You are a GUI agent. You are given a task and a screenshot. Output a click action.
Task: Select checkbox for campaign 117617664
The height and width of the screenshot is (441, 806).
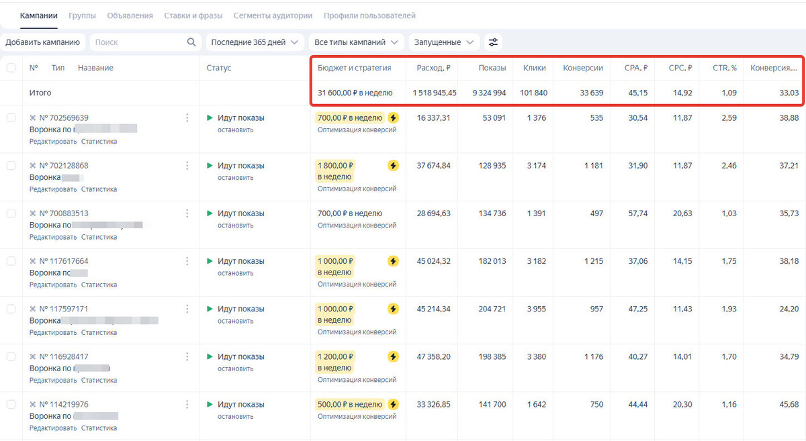pyautogui.click(x=11, y=261)
